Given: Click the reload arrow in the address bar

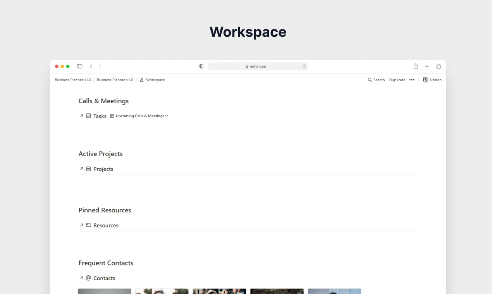Looking at the screenshot, I should coord(304,66).
